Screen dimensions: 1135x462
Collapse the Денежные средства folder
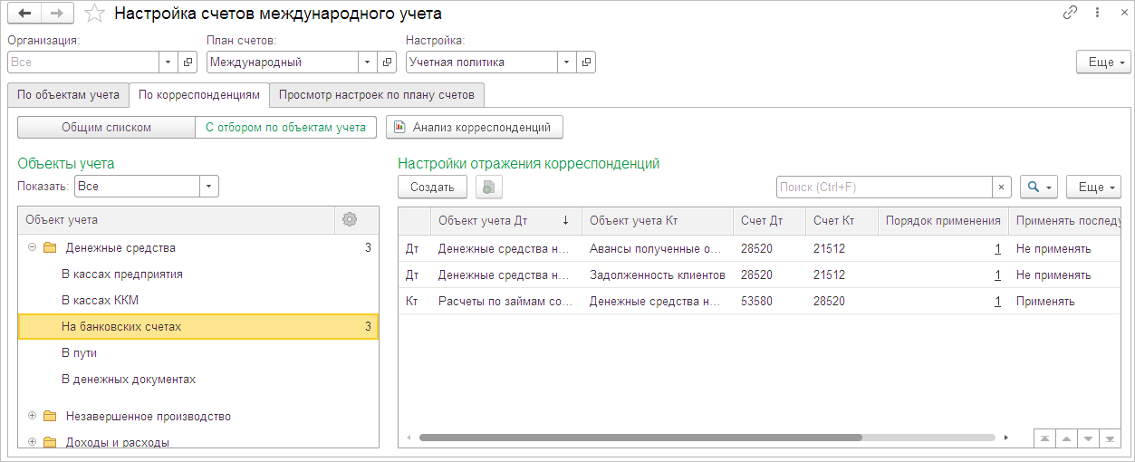32,247
